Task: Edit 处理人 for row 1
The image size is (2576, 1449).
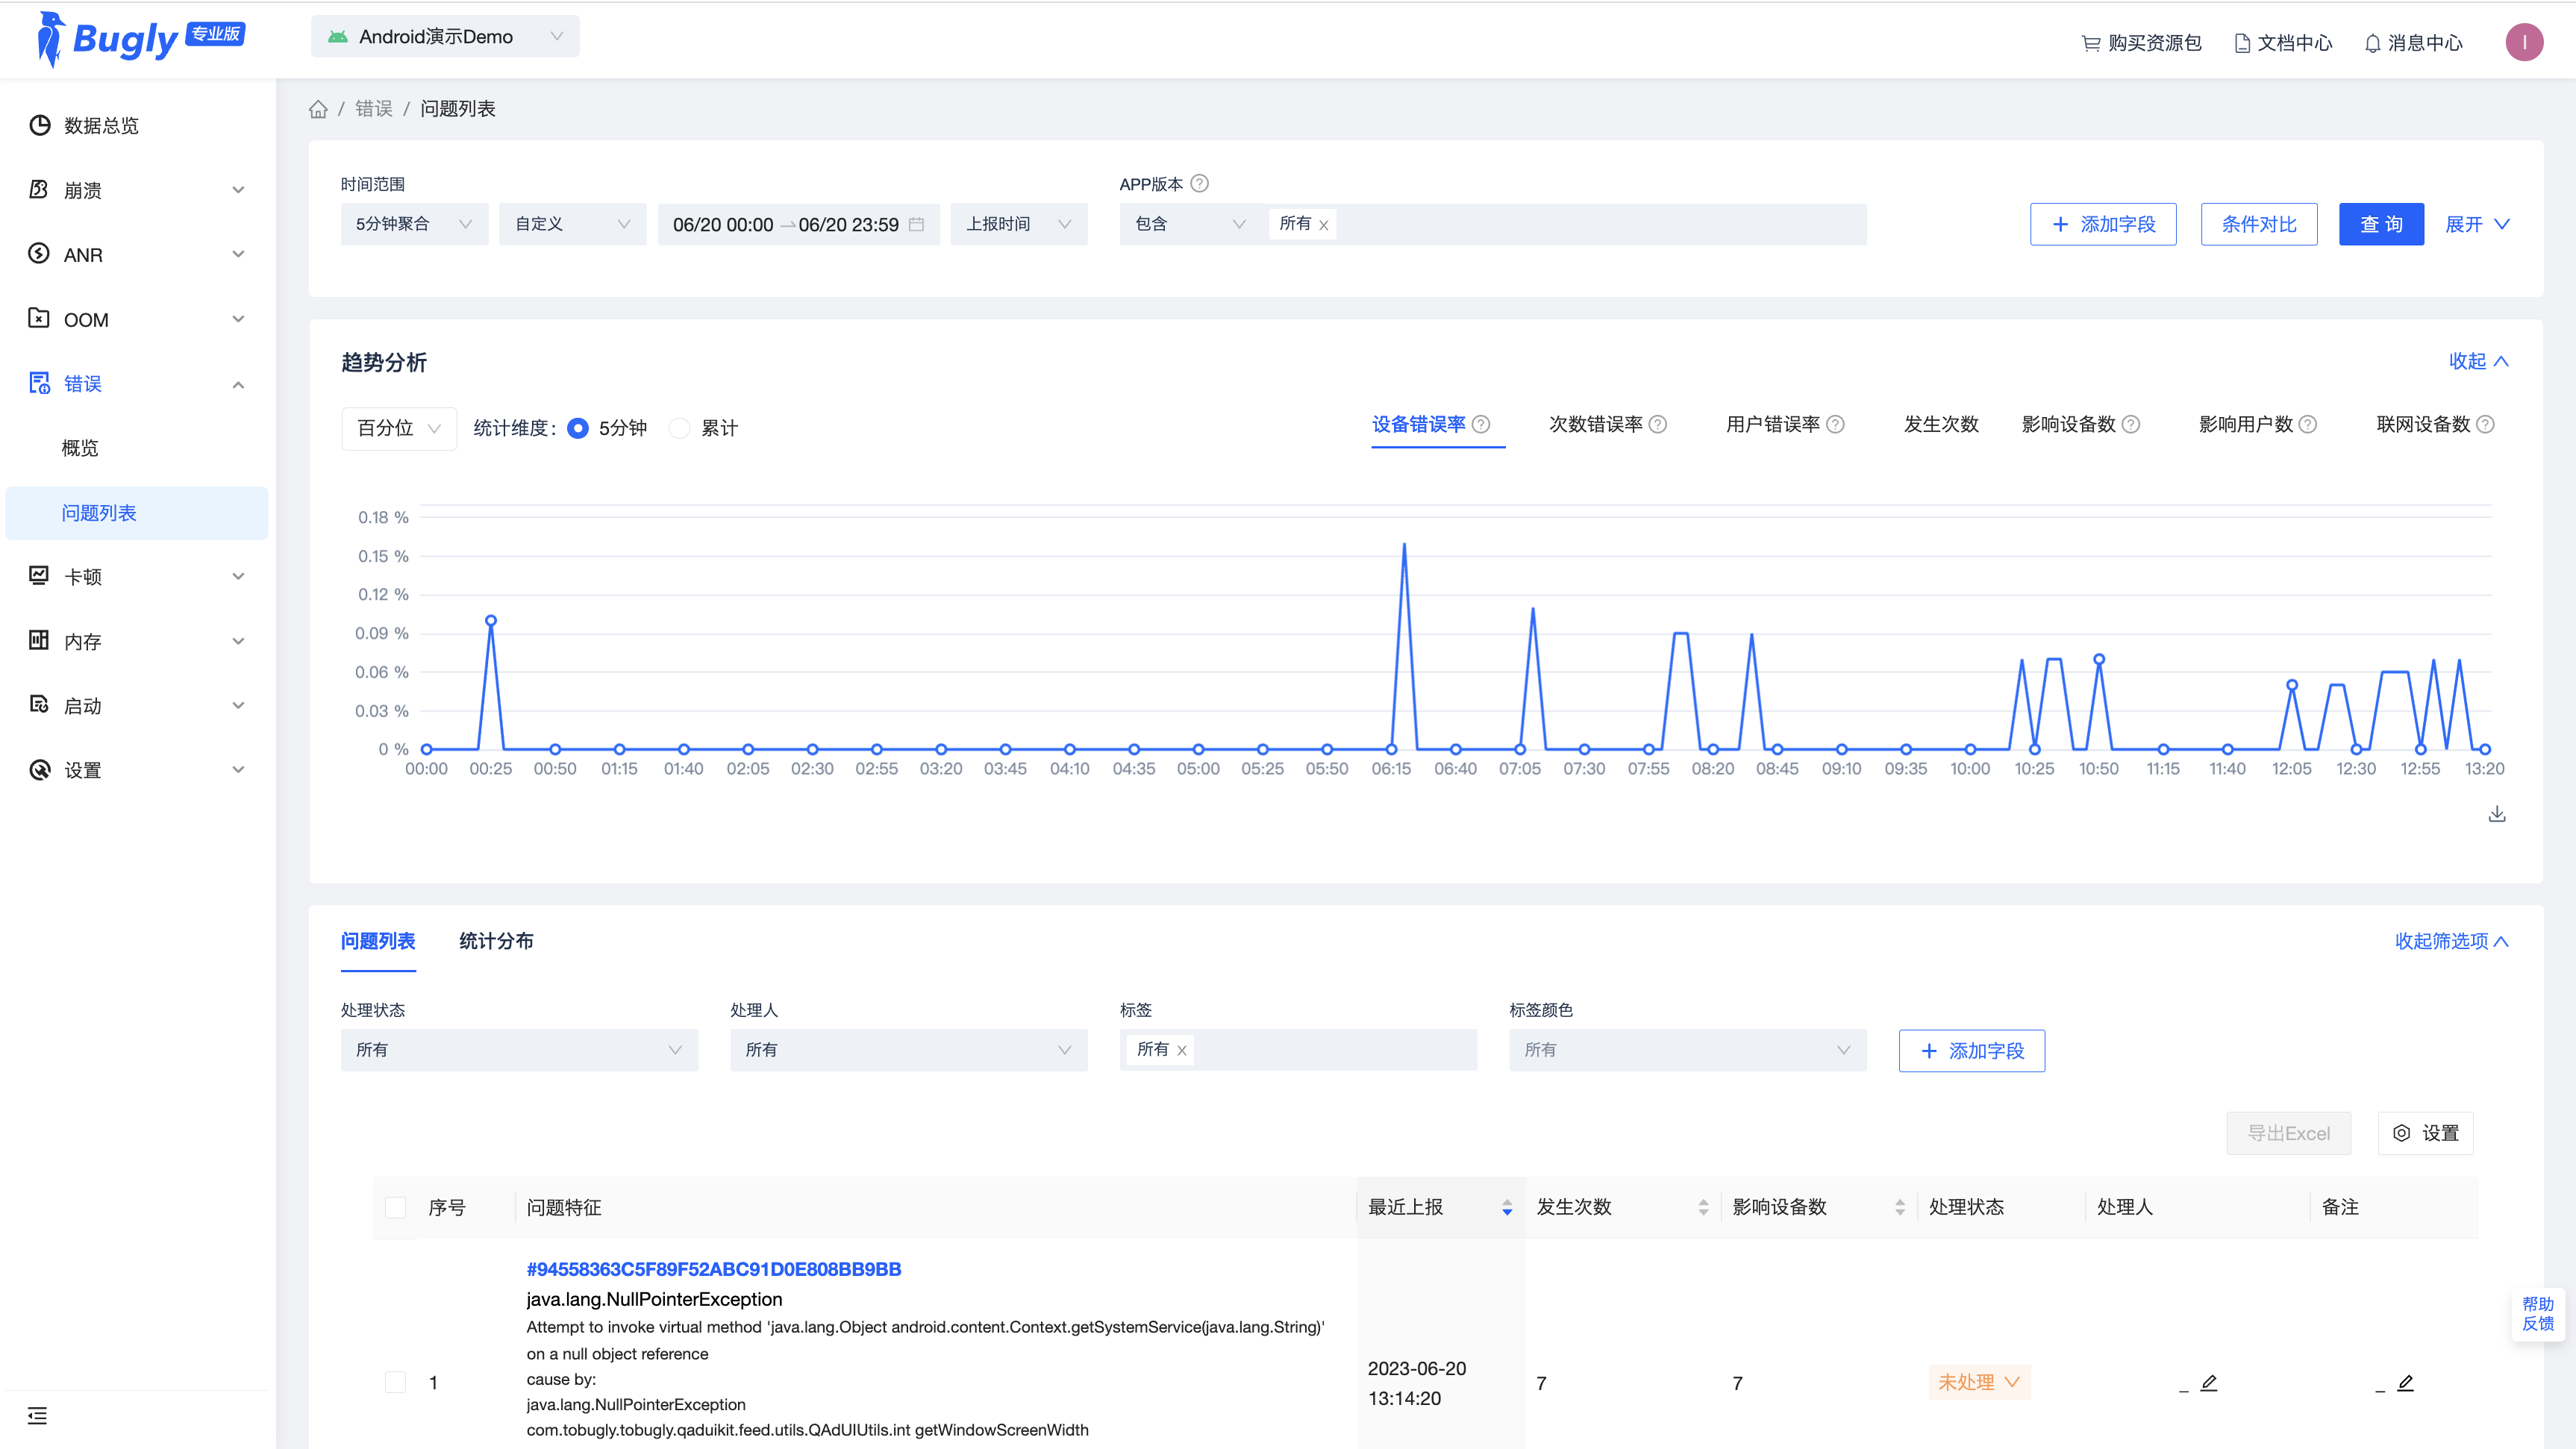Action: pos(2209,1382)
